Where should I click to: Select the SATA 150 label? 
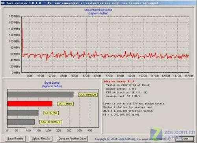point(51,113)
